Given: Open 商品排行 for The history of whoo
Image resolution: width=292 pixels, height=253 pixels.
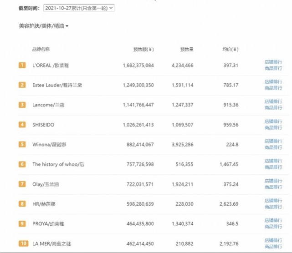Looking at the screenshot, I should click(x=273, y=167).
